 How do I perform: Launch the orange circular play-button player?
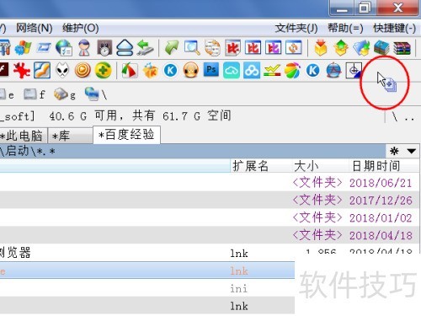(x=83, y=70)
